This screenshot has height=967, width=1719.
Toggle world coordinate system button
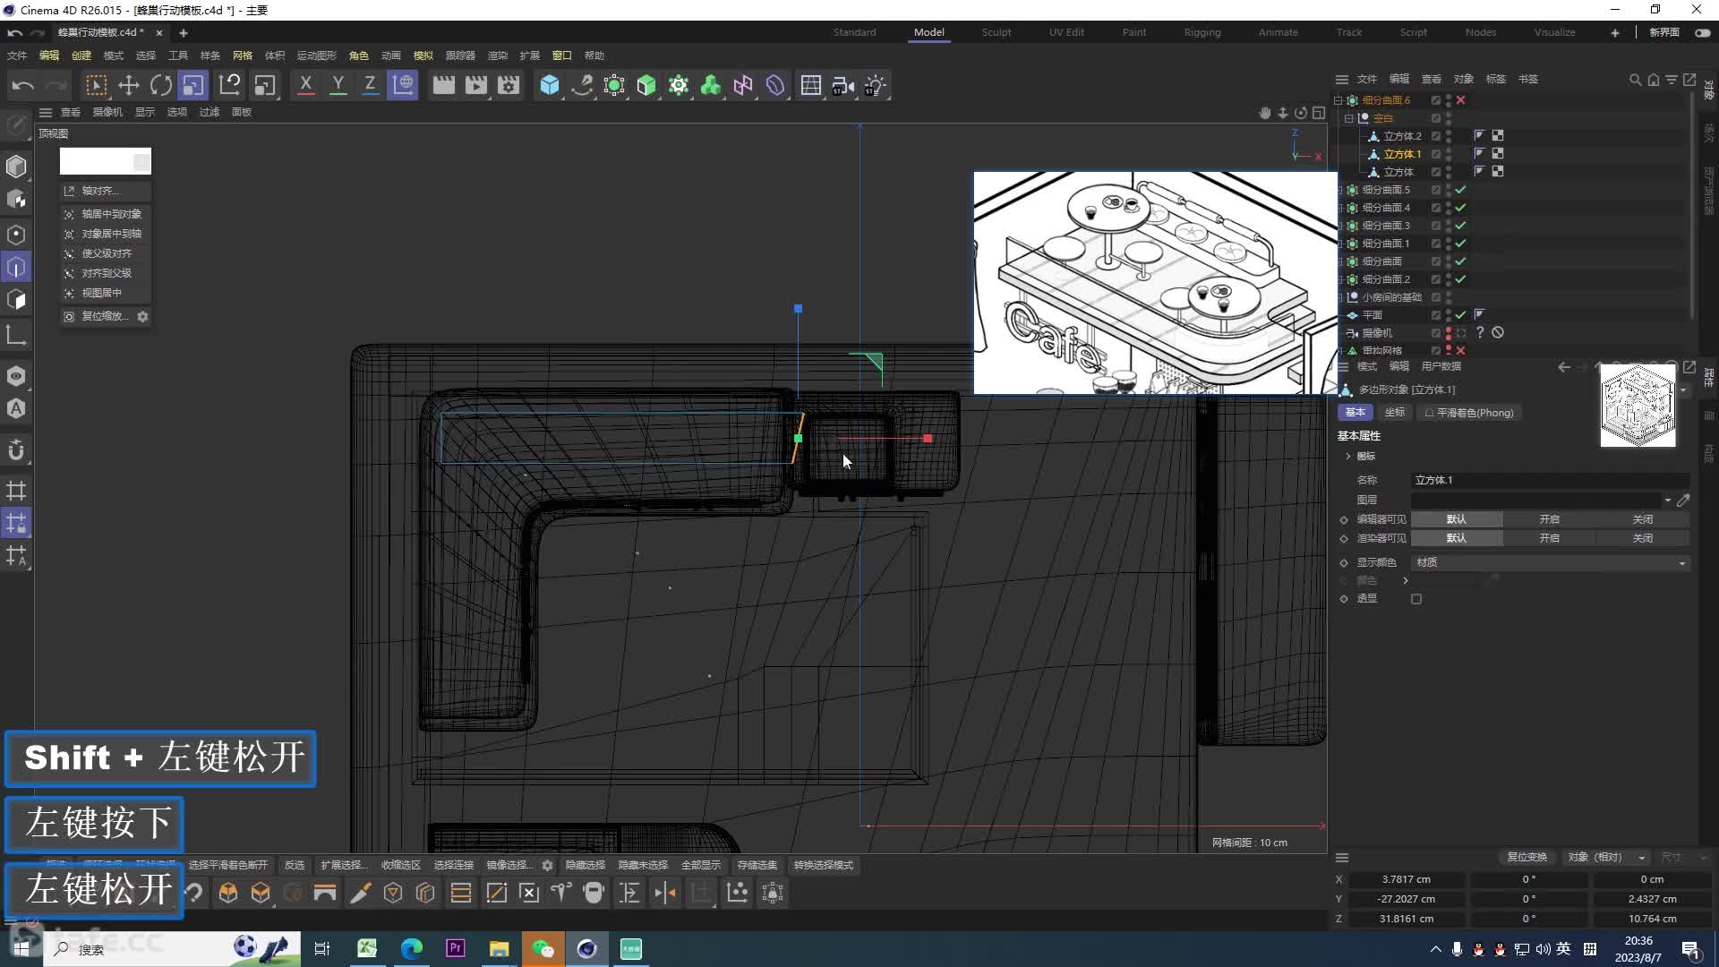point(403,85)
